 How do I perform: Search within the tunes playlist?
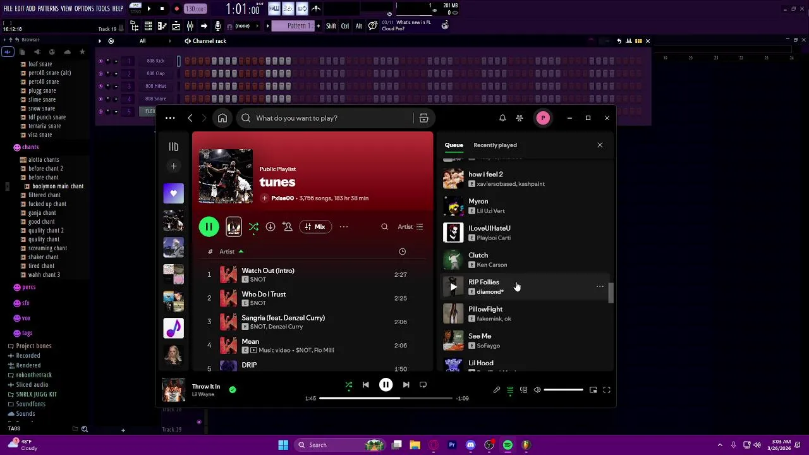point(384,227)
